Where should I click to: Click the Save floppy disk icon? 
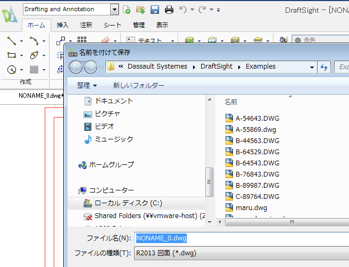click(x=155, y=10)
